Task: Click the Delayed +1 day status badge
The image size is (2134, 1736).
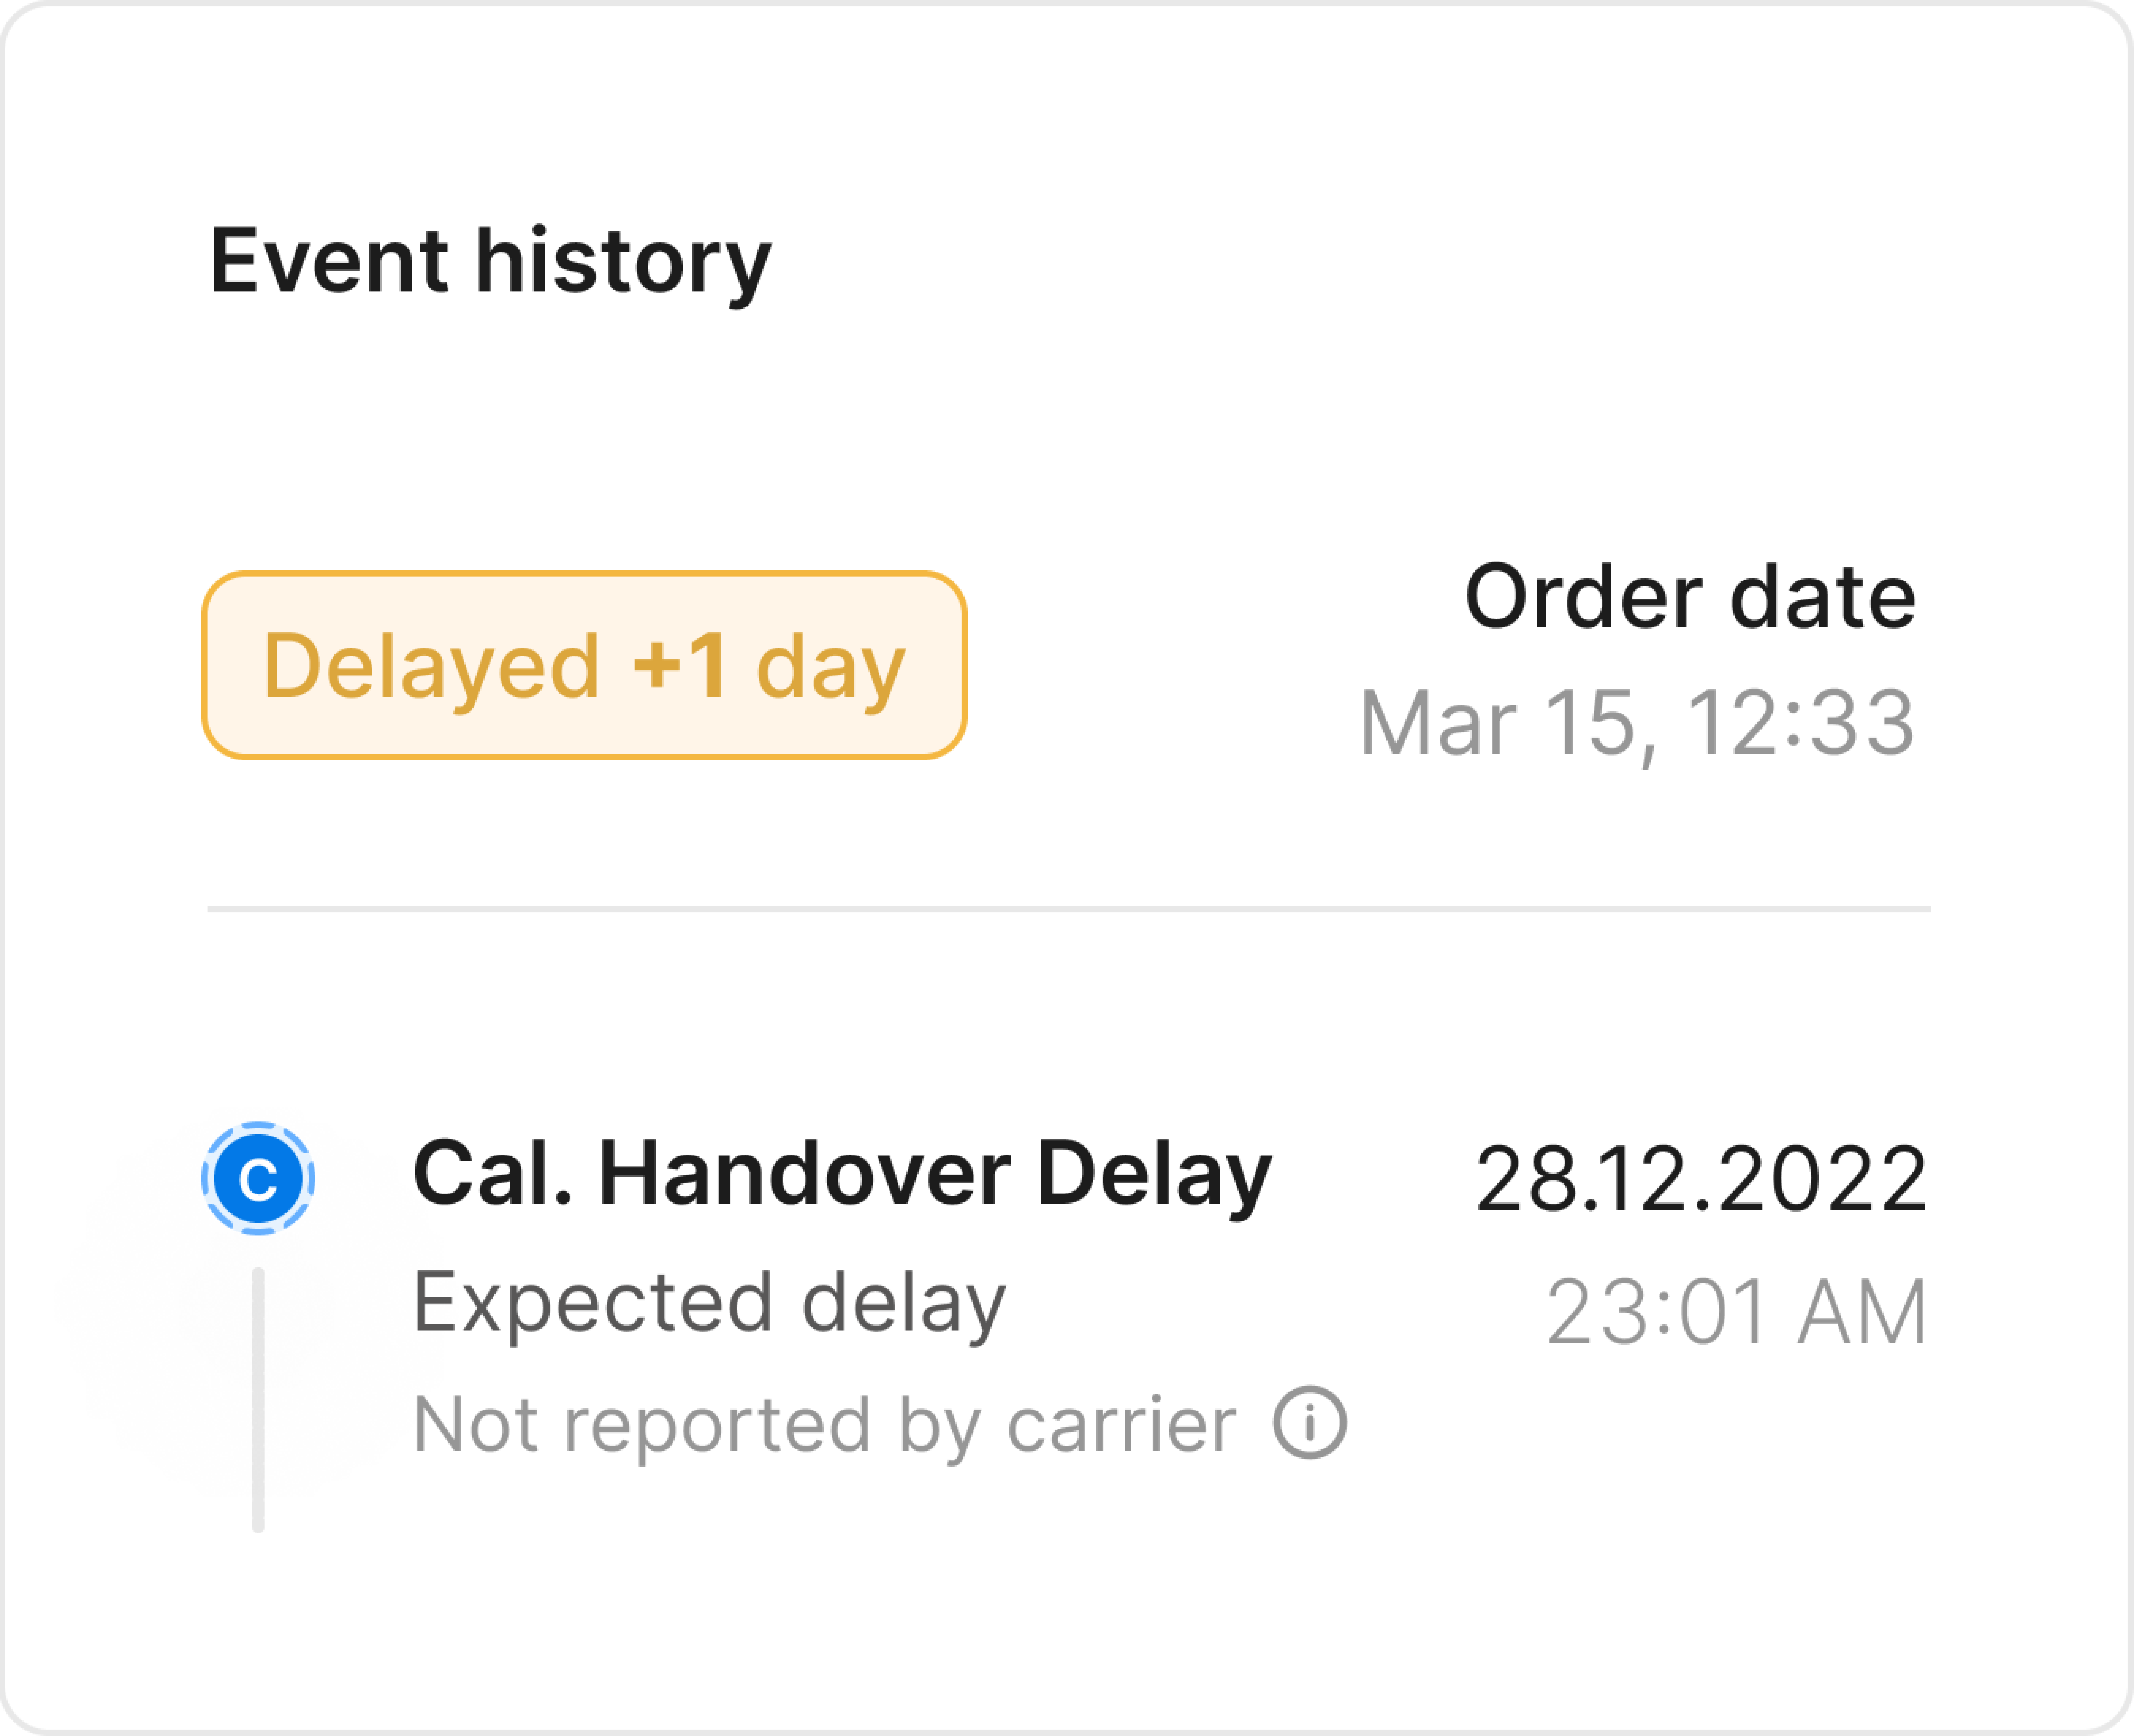Action: point(584,665)
